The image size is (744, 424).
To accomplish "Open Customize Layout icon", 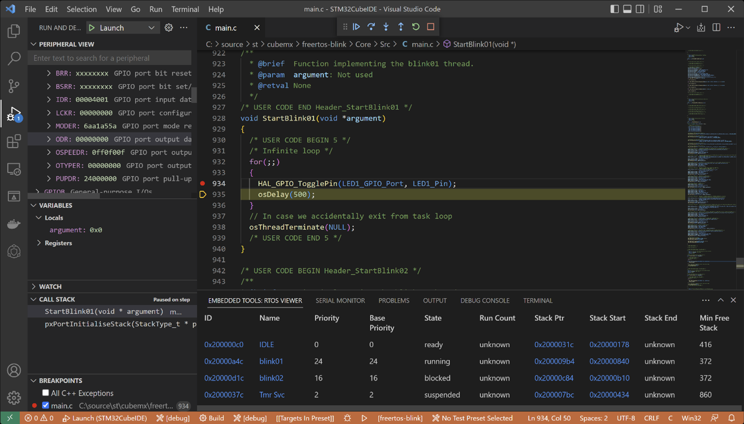I will tap(658, 9).
